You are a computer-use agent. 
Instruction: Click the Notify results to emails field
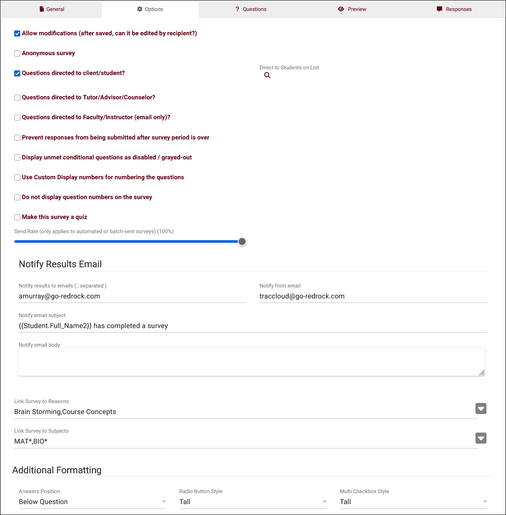[133, 296]
